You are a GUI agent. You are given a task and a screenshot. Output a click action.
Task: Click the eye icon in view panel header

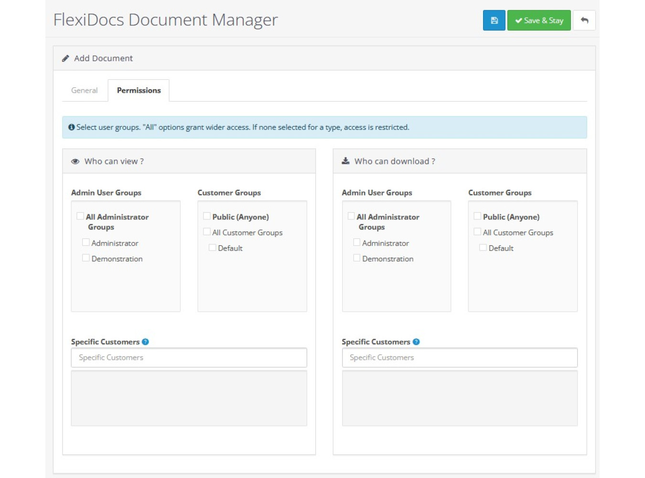(x=75, y=162)
